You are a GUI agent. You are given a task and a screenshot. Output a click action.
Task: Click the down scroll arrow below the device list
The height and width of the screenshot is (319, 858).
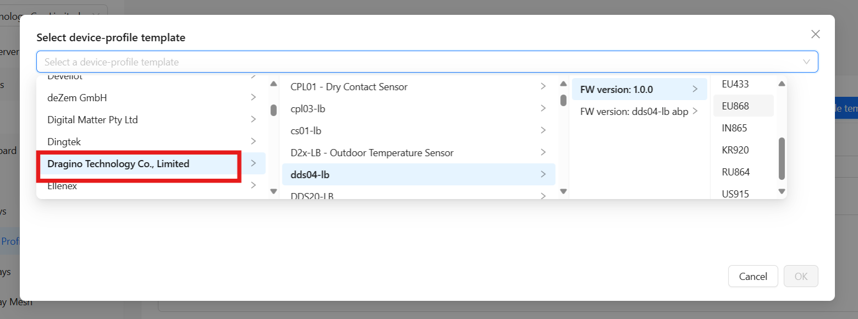[x=563, y=191]
